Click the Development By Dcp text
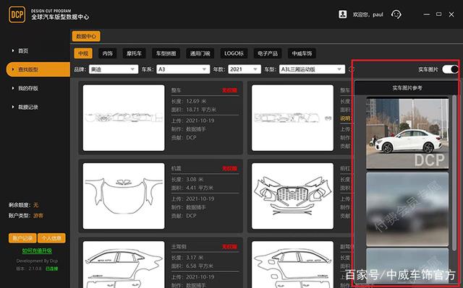Screen dimensions: 463x288 (x=37, y=261)
